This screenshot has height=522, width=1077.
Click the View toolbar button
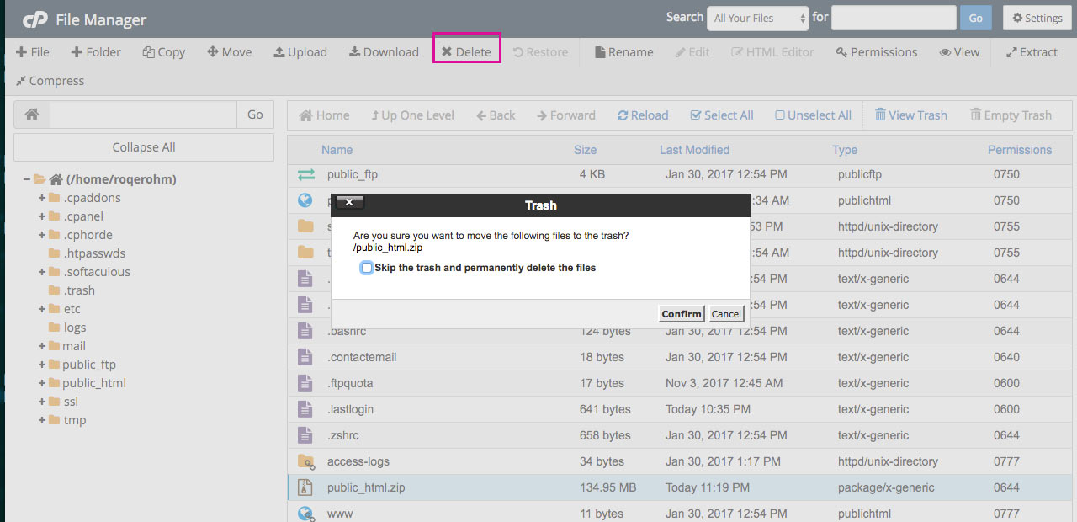[959, 52]
